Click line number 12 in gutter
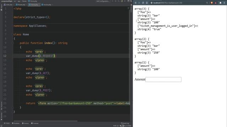This screenshot has height=127, width=227. coord(5,56)
